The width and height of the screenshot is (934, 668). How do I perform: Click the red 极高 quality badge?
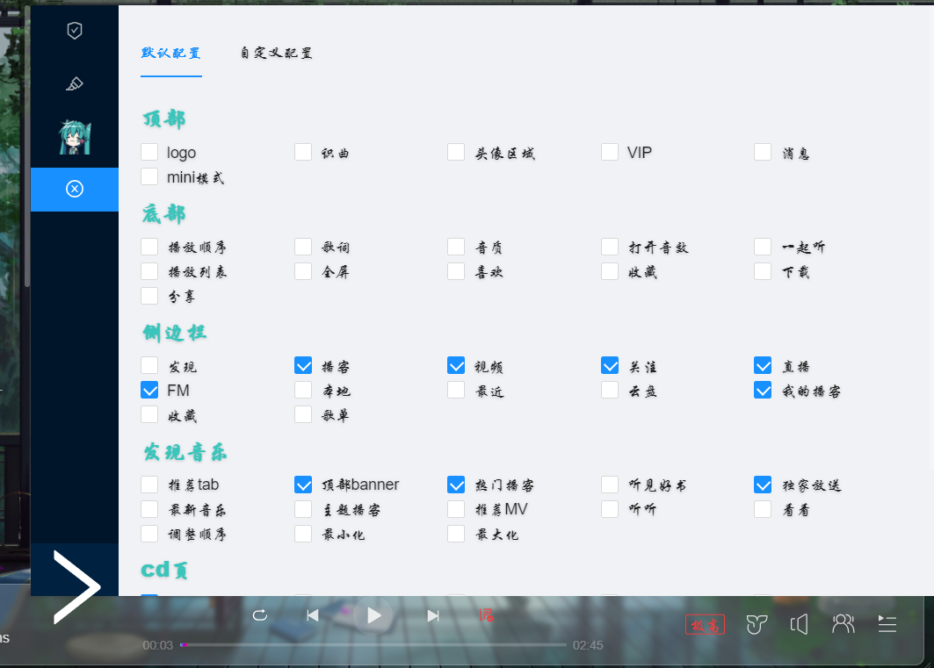coord(705,624)
